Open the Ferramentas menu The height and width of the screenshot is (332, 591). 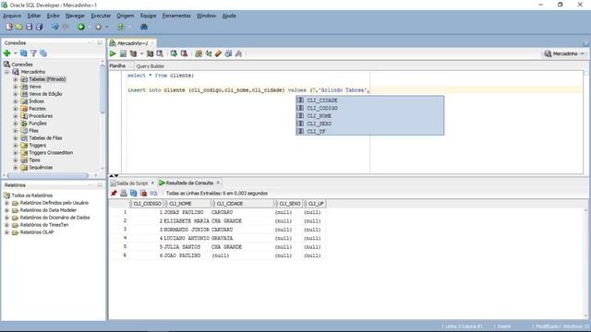coord(176,16)
